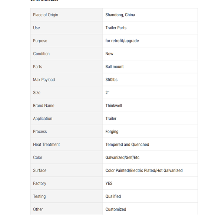Screen dimensions: 215x215
Task: Select the 2" size value
Action: pyautogui.click(x=107, y=93)
